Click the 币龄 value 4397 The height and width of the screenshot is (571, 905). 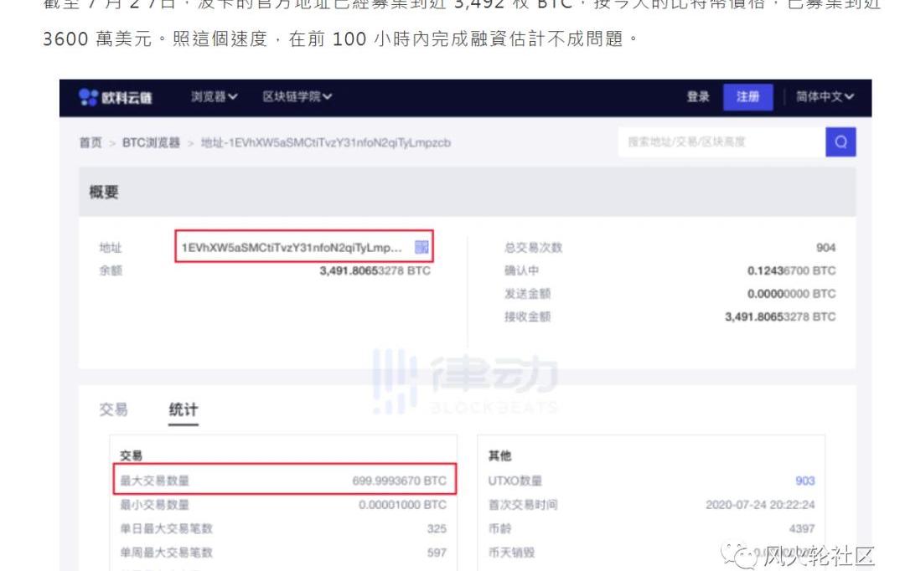(x=802, y=529)
